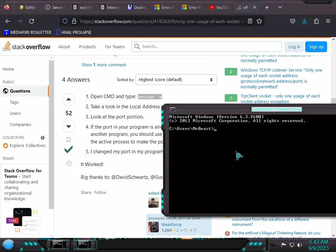Open a new browser tab
The image size is (336, 252).
coord(267,8)
